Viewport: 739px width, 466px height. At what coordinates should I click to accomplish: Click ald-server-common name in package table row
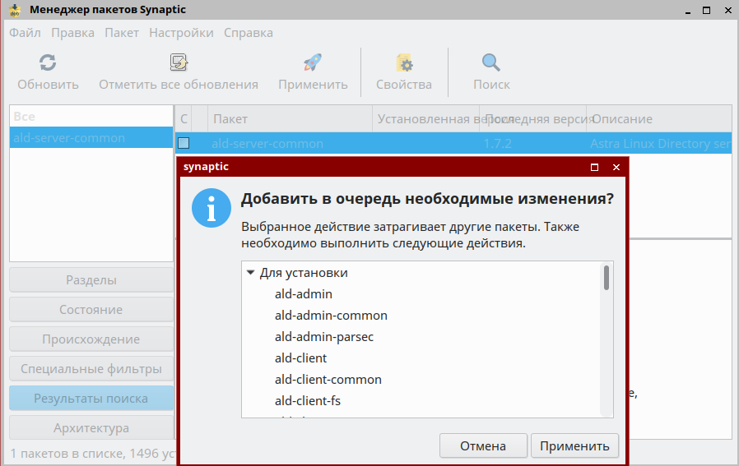(x=267, y=144)
